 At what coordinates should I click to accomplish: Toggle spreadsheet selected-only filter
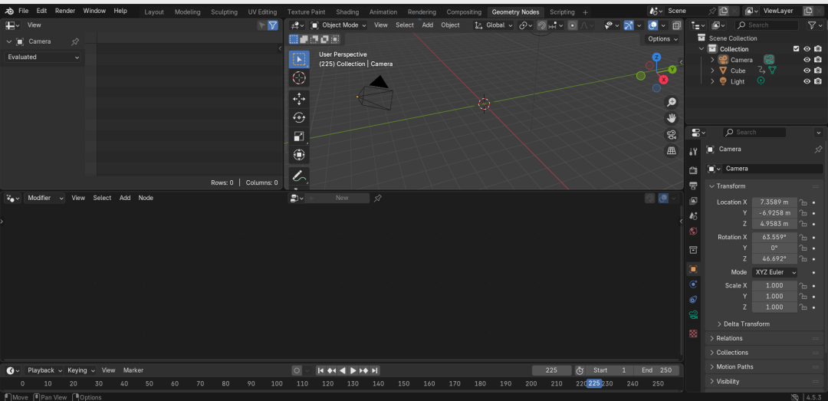point(262,25)
